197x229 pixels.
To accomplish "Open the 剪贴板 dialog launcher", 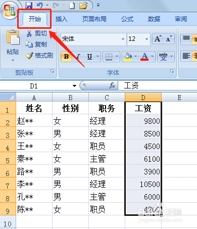I will [53, 71].
